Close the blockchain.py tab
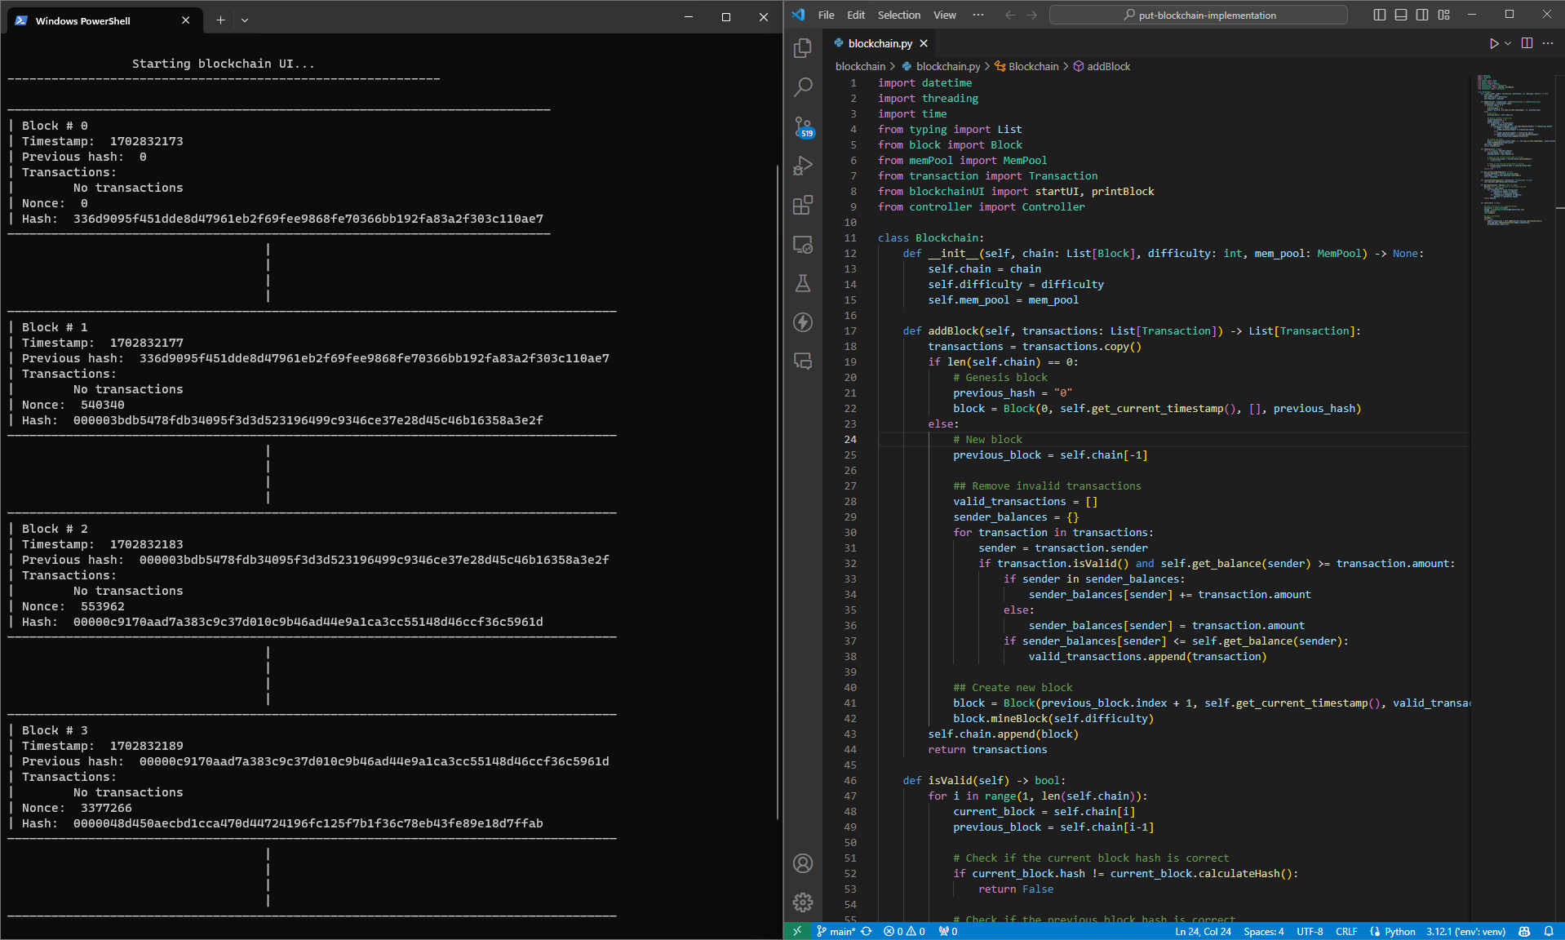 [x=924, y=43]
